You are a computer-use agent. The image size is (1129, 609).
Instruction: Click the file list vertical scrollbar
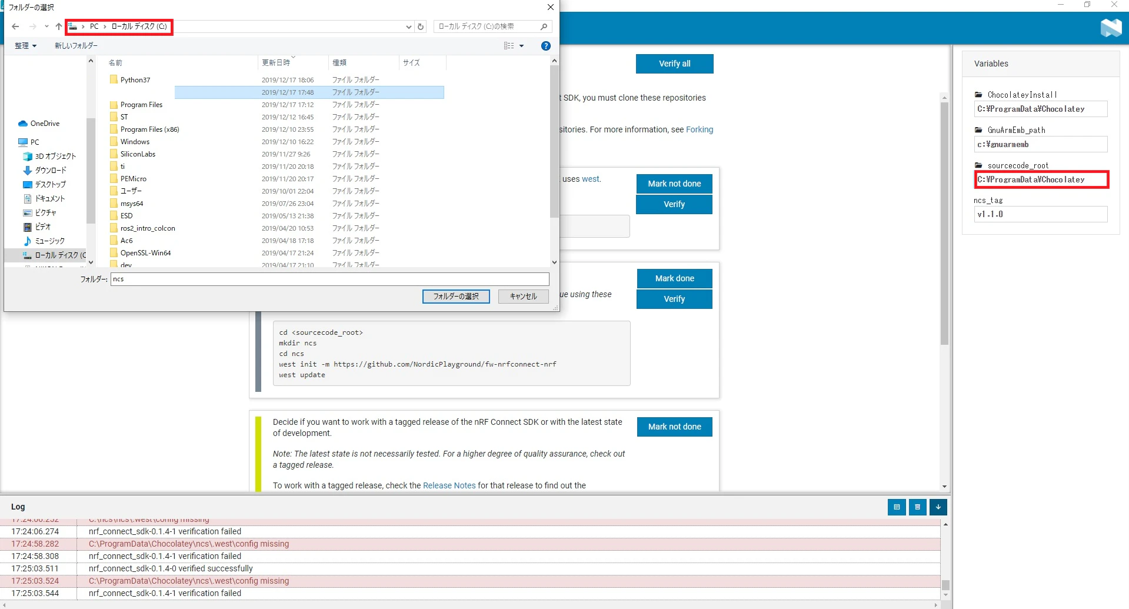(x=554, y=162)
